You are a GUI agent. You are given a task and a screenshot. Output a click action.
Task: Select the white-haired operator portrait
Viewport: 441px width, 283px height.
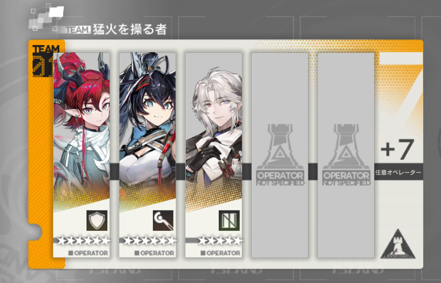[x=214, y=132]
